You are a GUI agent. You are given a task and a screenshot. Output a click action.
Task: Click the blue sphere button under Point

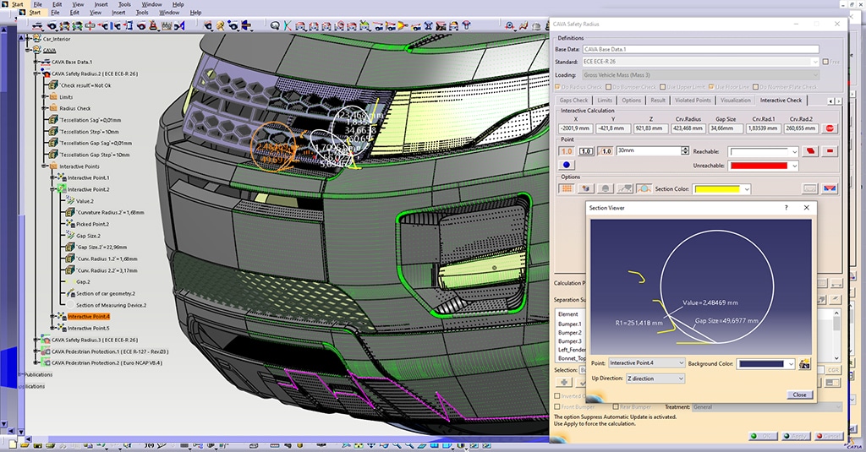567,165
